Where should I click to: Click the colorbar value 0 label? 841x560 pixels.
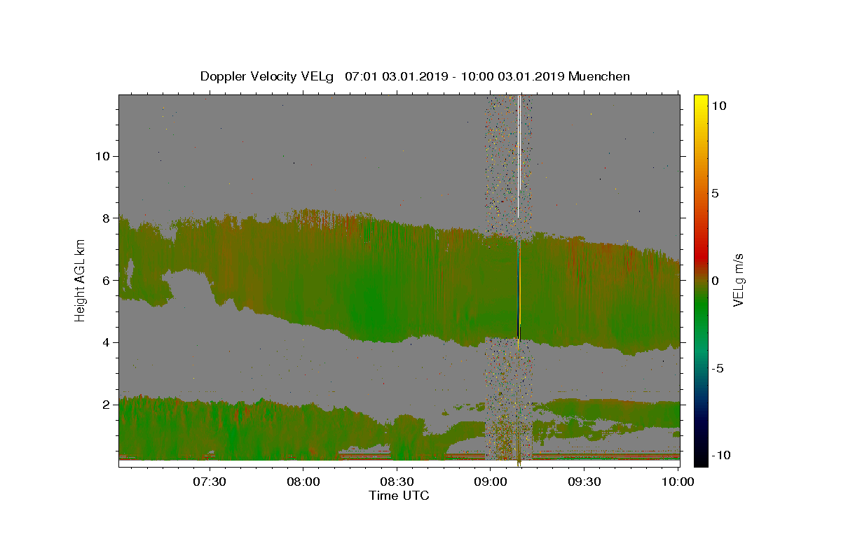coord(715,281)
